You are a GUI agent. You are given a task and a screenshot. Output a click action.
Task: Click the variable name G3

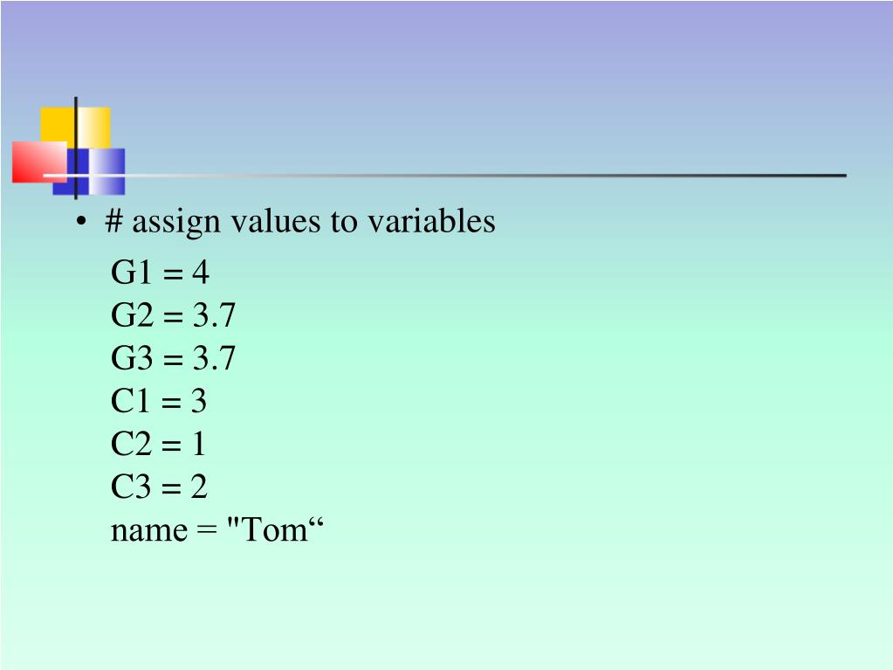pyautogui.click(x=132, y=358)
